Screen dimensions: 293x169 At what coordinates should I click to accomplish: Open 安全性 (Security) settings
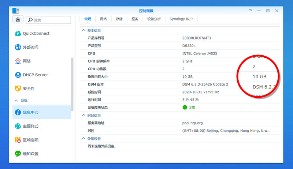29,89
